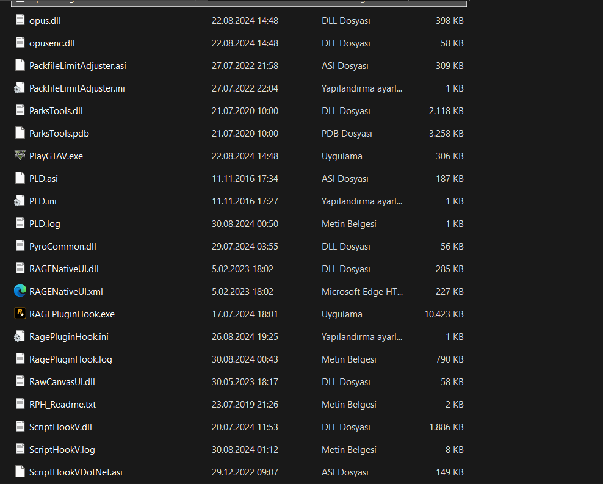
Task: Select the PackfileLimitAdjuster.asi file name
Action: point(78,65)
